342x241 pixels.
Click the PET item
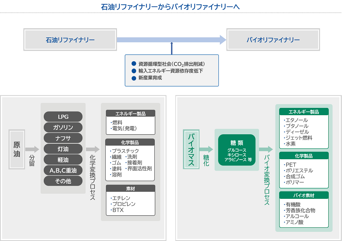pyautogui.click(x=290, y=165)
